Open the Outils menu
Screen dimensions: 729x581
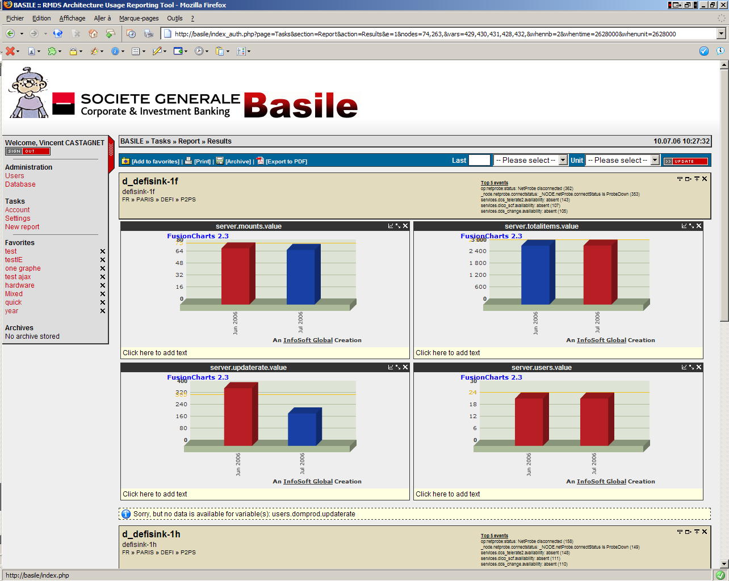click(x=175, y=18)
